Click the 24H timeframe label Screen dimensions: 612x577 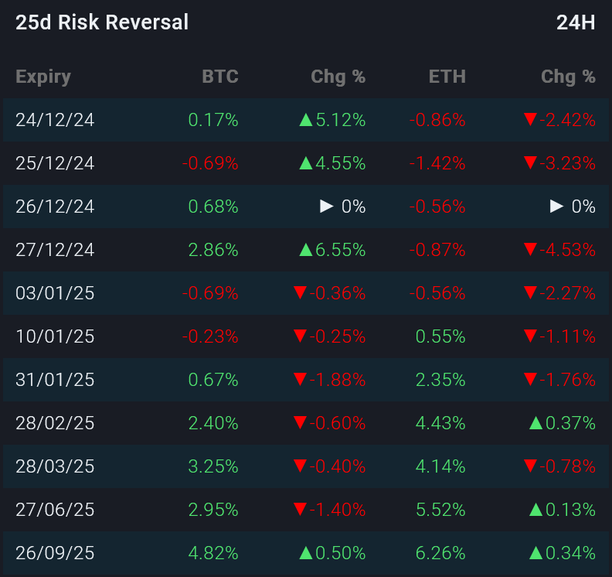(x=576, y=22)
